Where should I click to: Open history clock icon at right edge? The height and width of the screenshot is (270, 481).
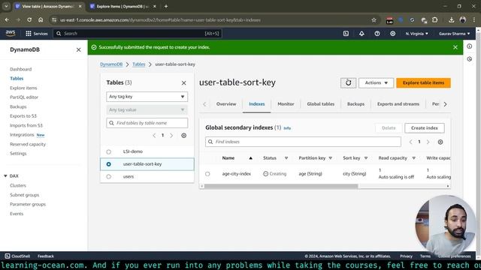coord(469,59)
